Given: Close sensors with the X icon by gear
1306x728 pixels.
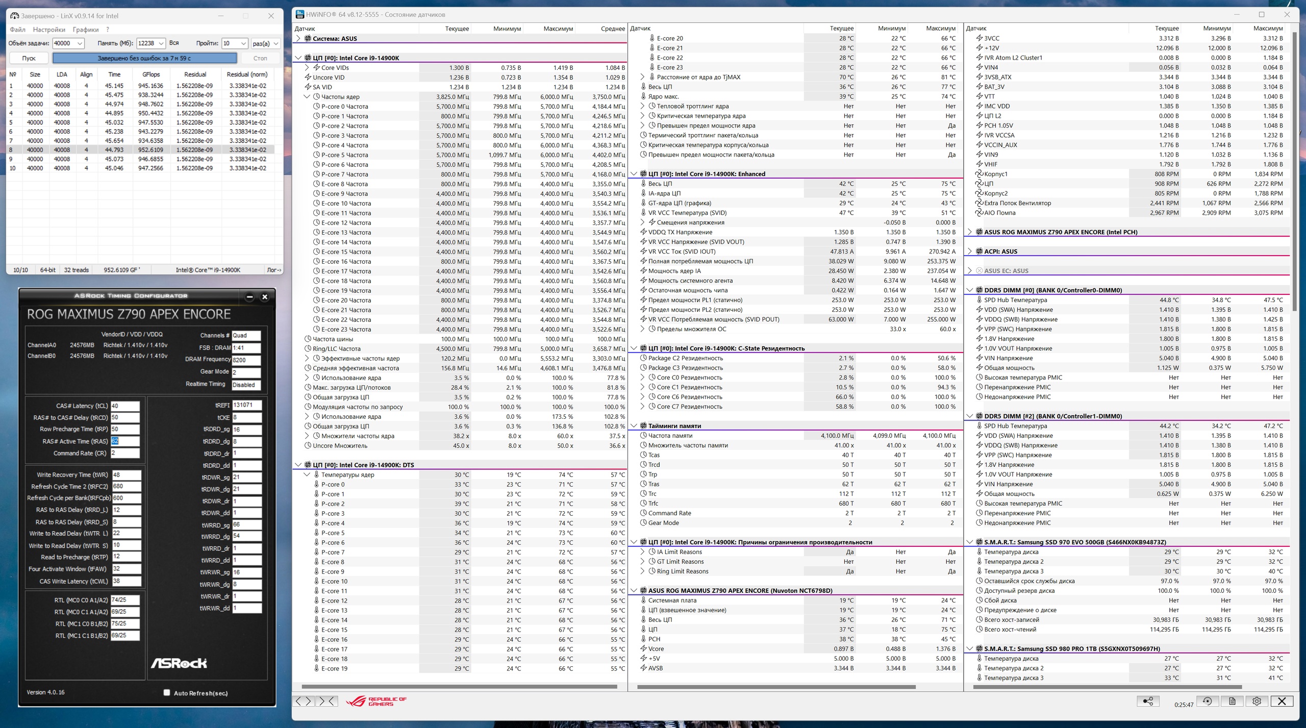Looking at the screenshot, I should (1282, 701).
